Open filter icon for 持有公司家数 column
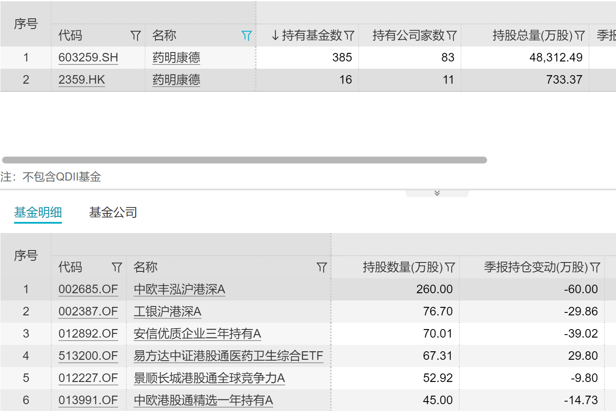The height and width of the screenshot is (411, 616). coord(452,36)
